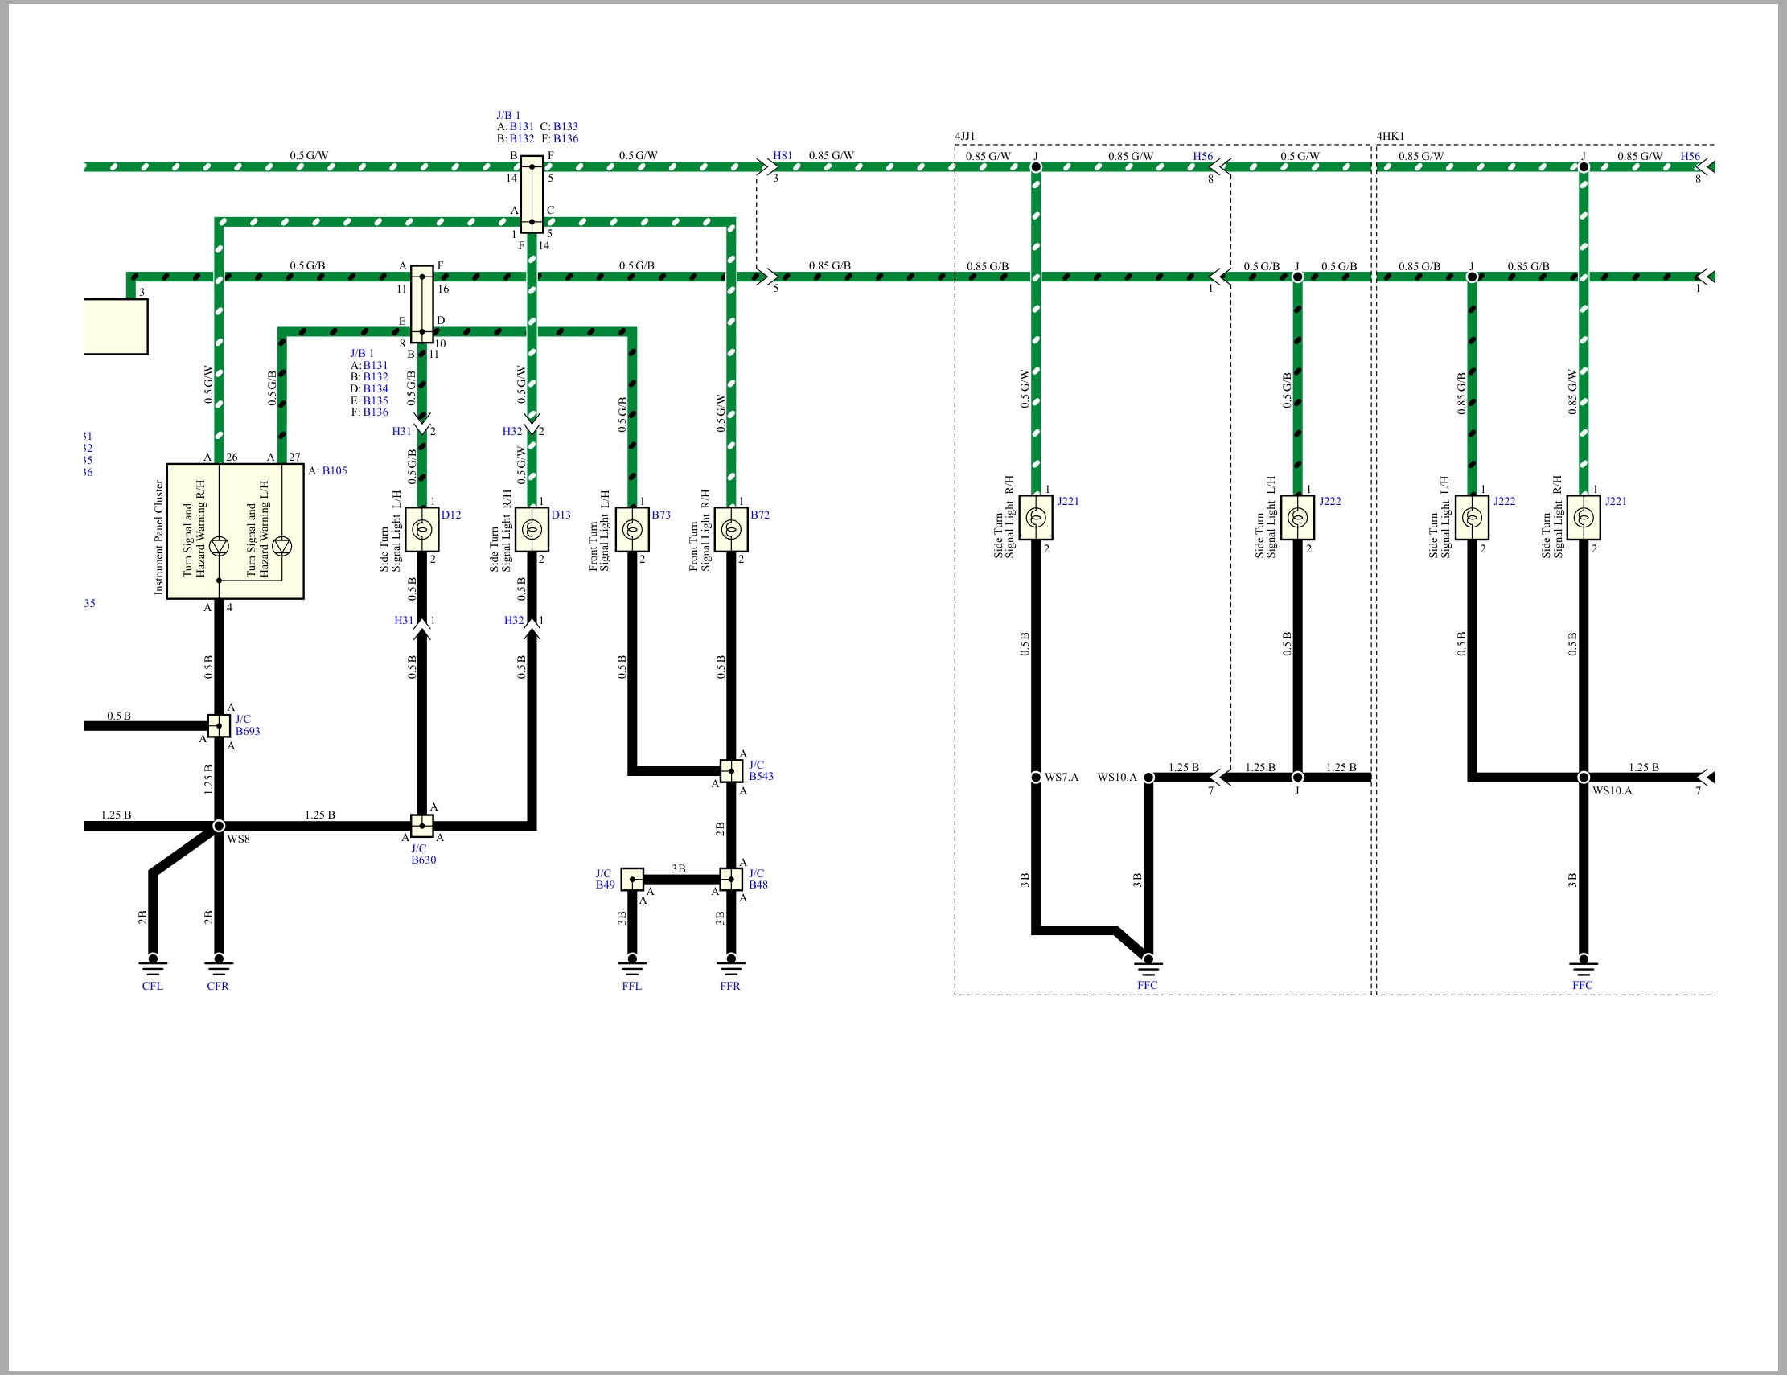
Task: Follow the J/C B543 junction connector link
Action: [x=761, y=770]
